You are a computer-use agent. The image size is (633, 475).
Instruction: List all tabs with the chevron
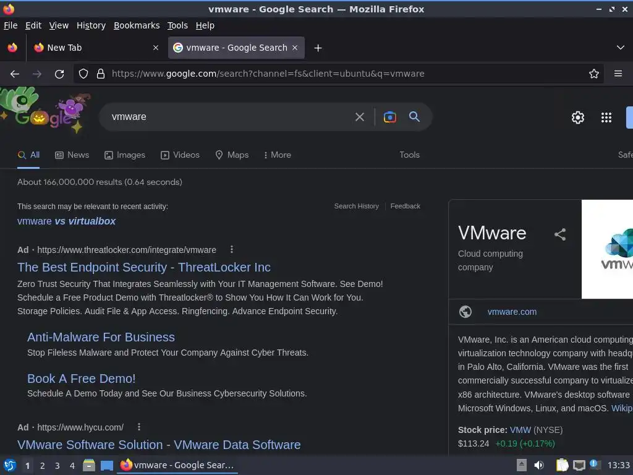(621, 48)
